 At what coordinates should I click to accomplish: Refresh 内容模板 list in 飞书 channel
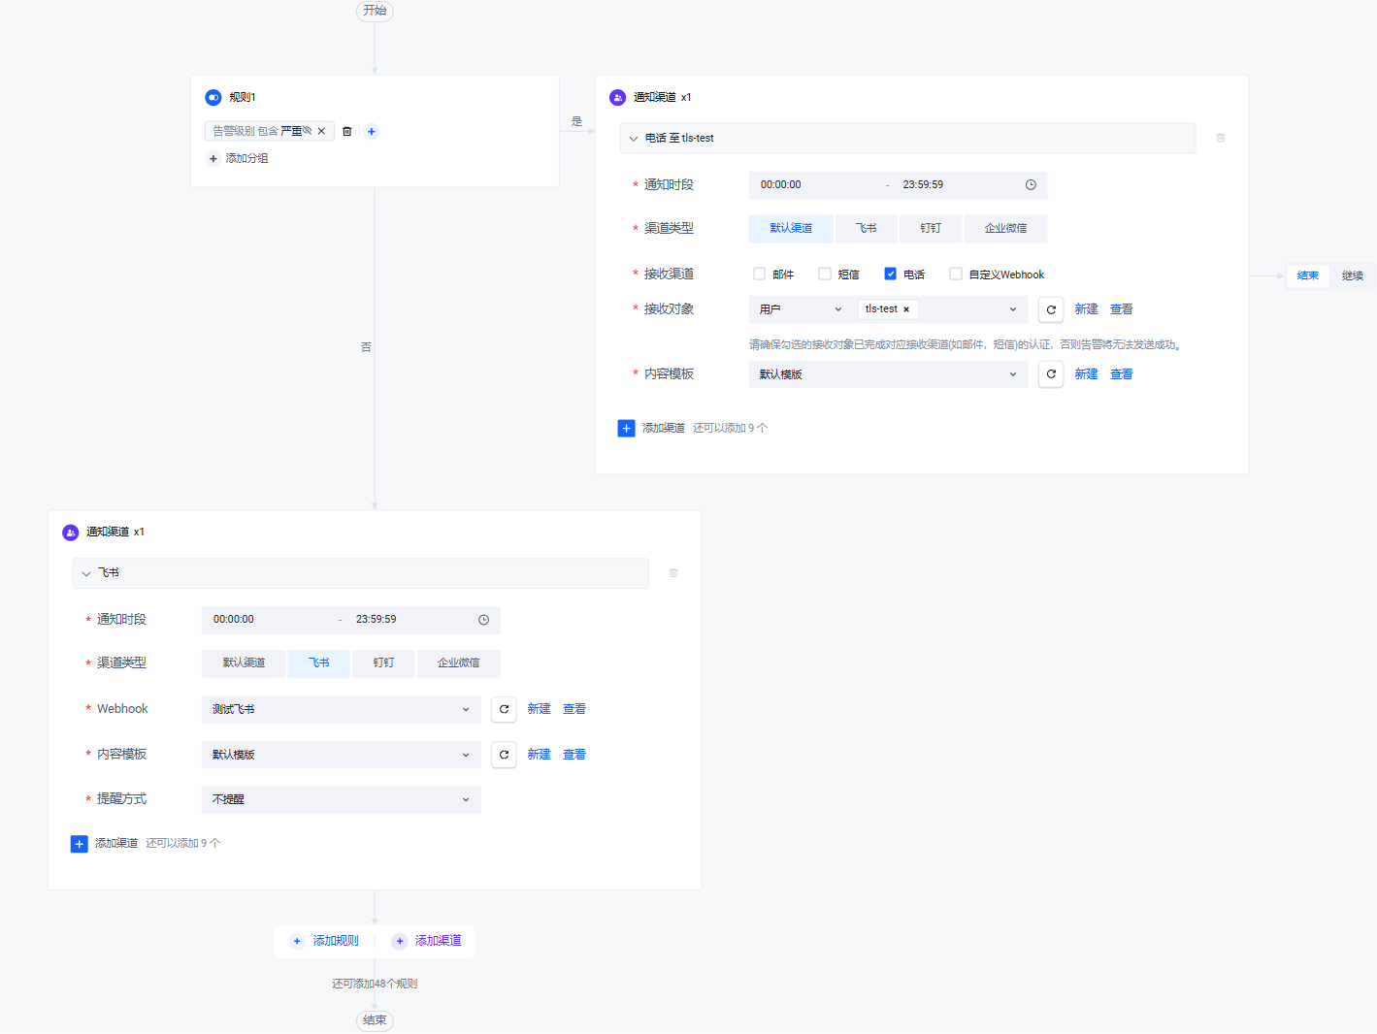(x=504, y=755)
